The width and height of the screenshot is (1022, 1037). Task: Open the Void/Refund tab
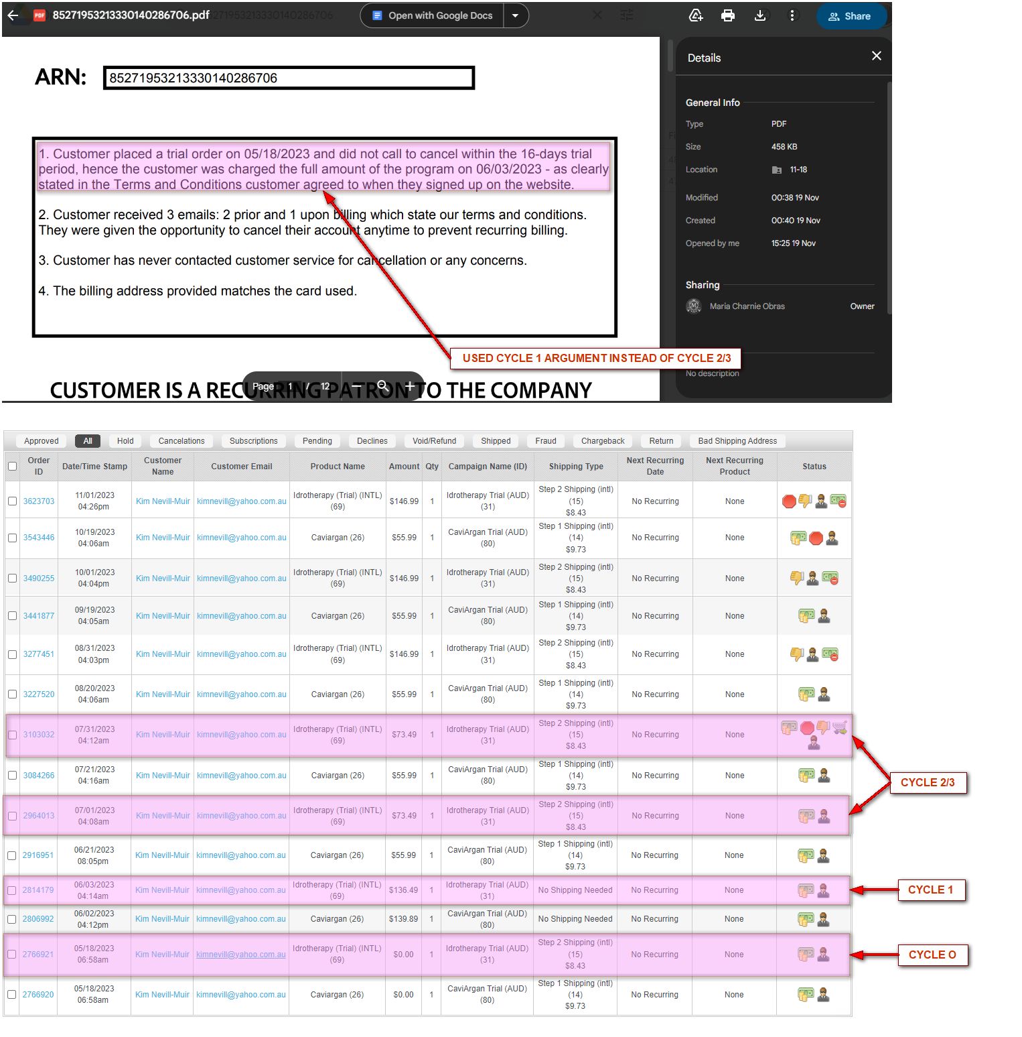(x=434, y=440)
